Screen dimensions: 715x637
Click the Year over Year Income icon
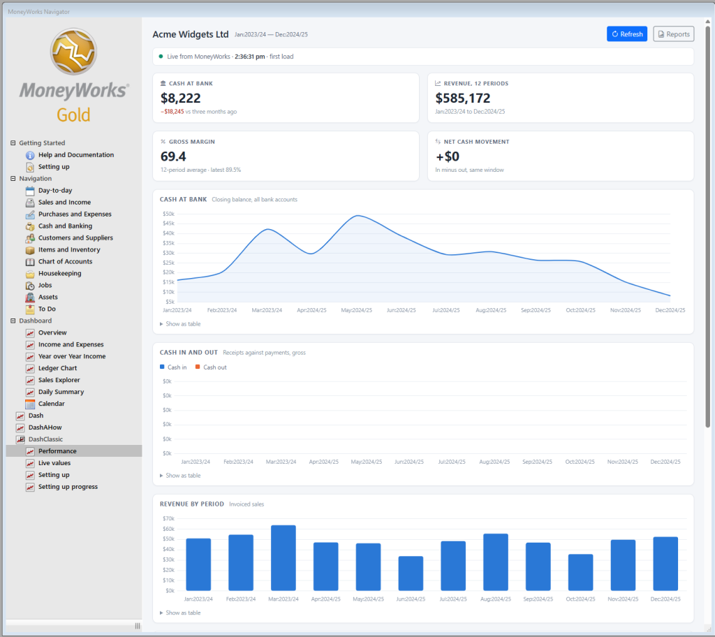[30, 357]
